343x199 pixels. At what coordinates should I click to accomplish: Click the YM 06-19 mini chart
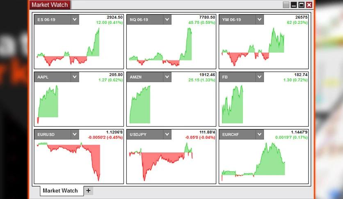[253, 47]
